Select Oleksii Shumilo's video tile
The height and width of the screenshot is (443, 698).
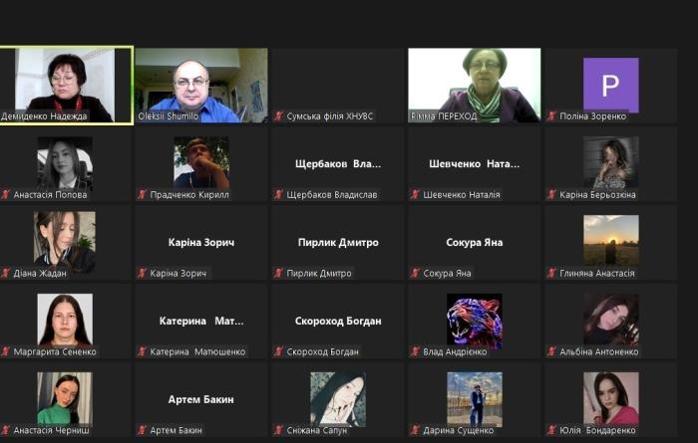click(x=201, y=85)
